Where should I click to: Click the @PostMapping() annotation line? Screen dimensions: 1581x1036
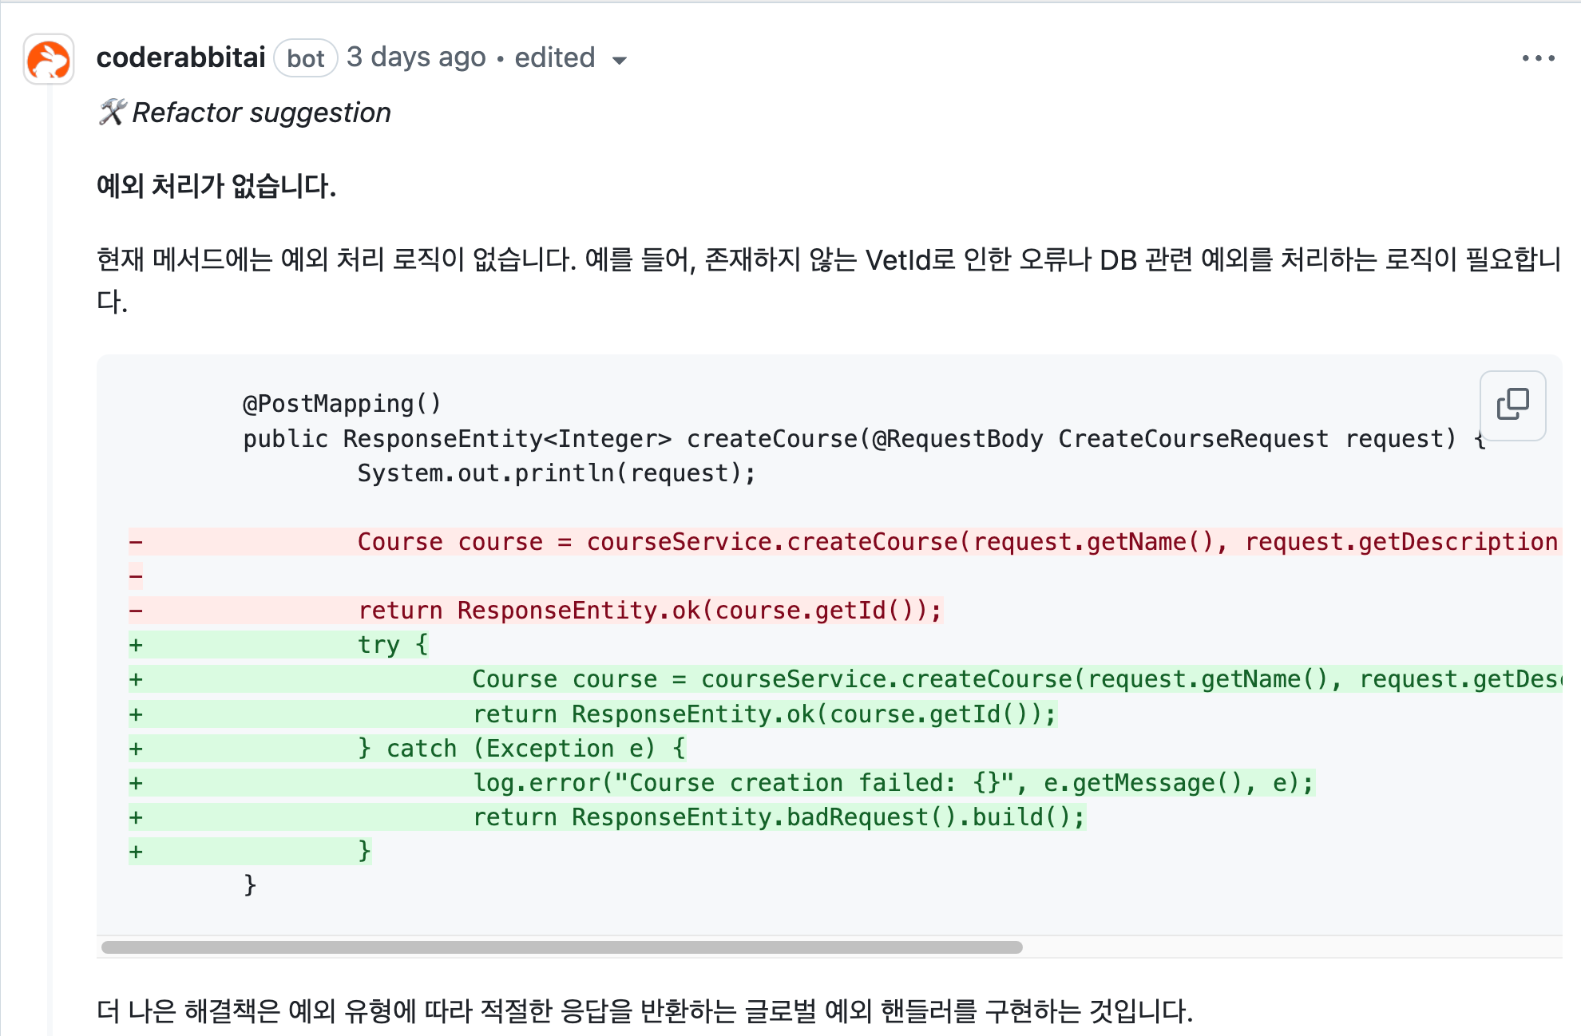[342, 403]
